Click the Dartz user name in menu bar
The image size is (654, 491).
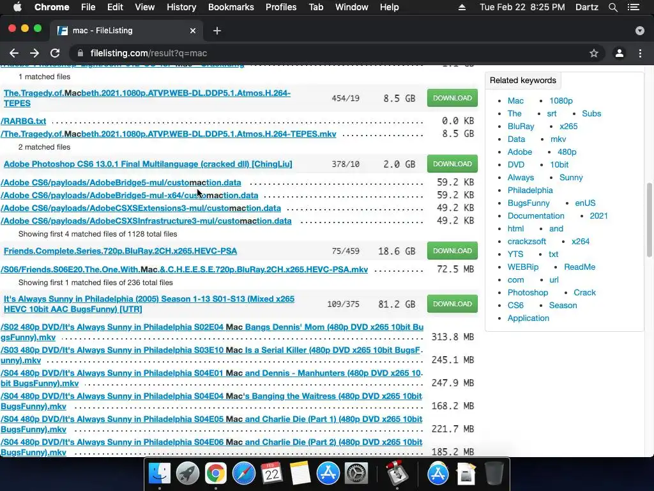pyautogui.click(x=586, y=7)
